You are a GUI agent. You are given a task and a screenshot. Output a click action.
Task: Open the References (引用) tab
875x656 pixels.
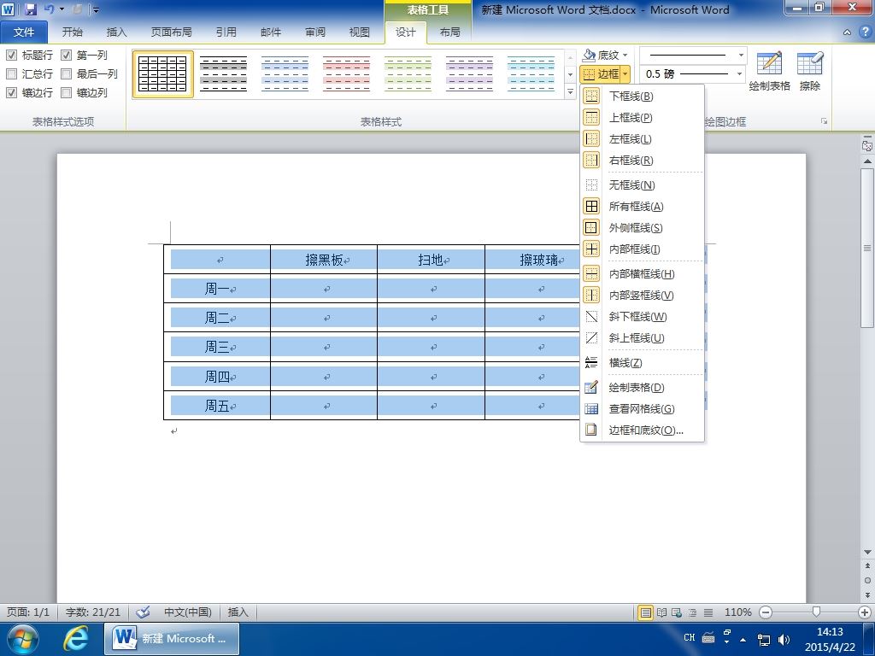226,32
